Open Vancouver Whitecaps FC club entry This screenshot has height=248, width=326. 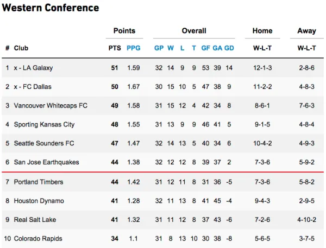[x=51, y=106]
